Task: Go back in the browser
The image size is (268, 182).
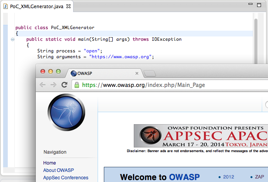Action: [x=42, y=85]
